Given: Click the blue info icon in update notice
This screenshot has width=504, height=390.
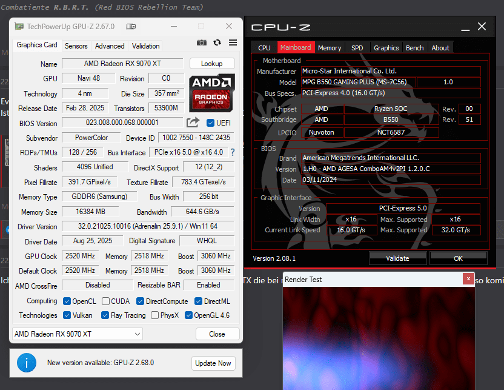Looking at the screenshot, I should (x=27, y=363).
